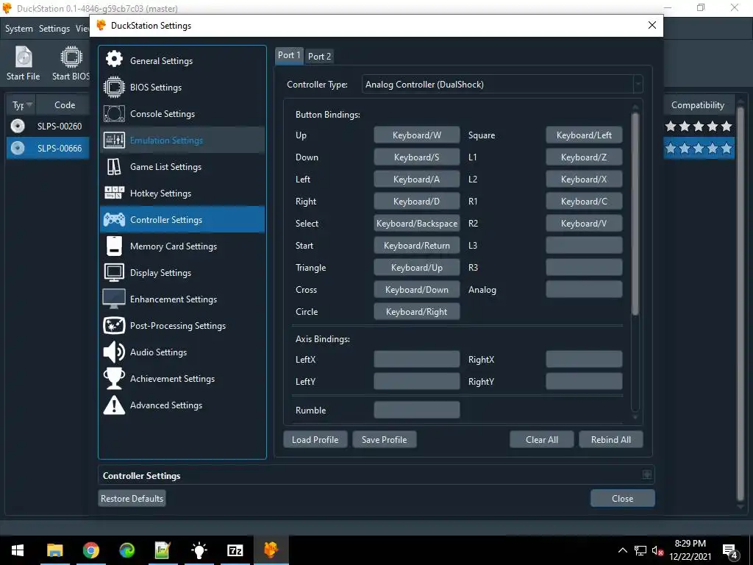Select disc icon for SLPS-00666
The width and height of the screenshot is (753, 565).
click(18, 148)
